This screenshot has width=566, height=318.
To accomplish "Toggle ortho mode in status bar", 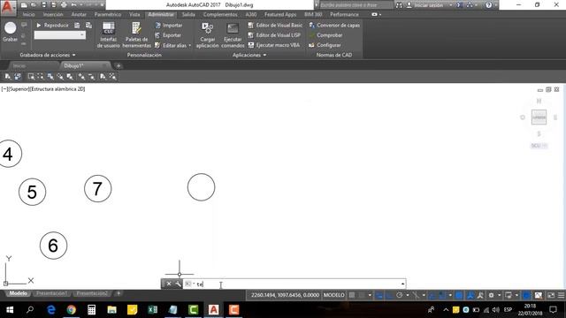I will point(389,295).
